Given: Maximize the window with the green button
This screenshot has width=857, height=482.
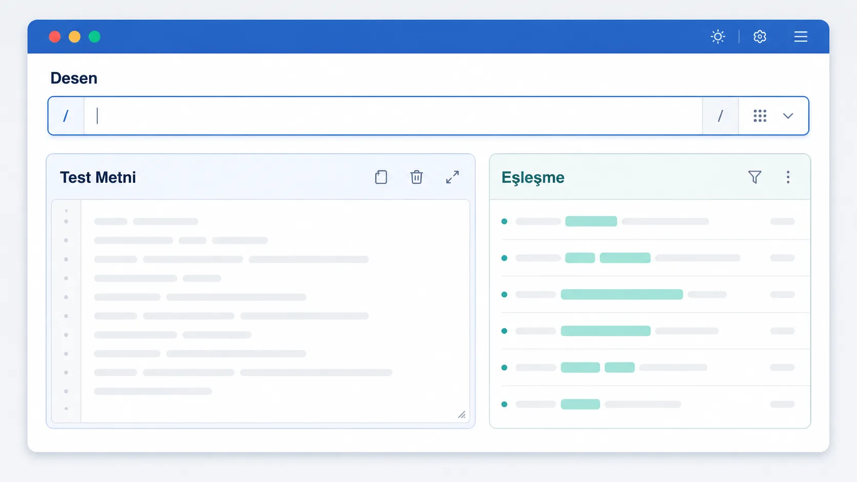Looking at the screenshot, I should click(94, 37).
